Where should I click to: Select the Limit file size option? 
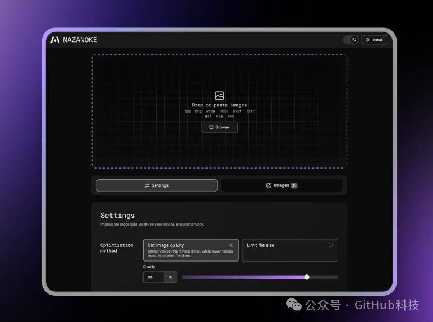(290, 250)
